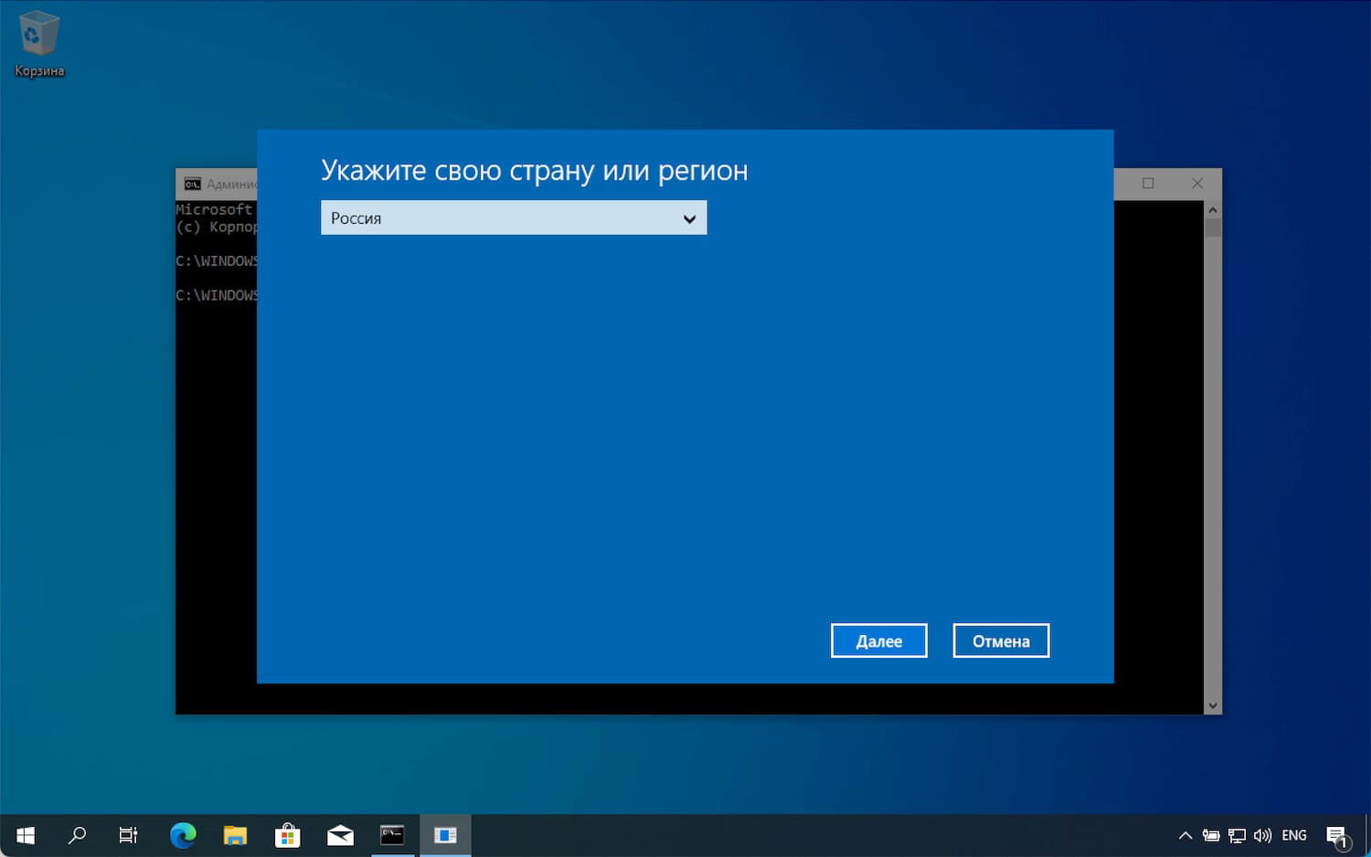Launch the Mail app
The height and width of the screenshot is (857, 1371).
(x=340, y=834)
